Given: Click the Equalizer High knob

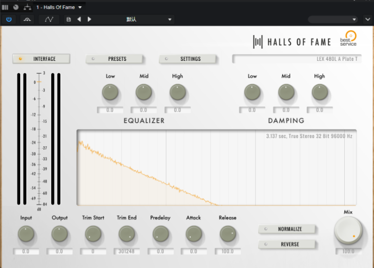Looking at the screenshot, I should 178,92.
